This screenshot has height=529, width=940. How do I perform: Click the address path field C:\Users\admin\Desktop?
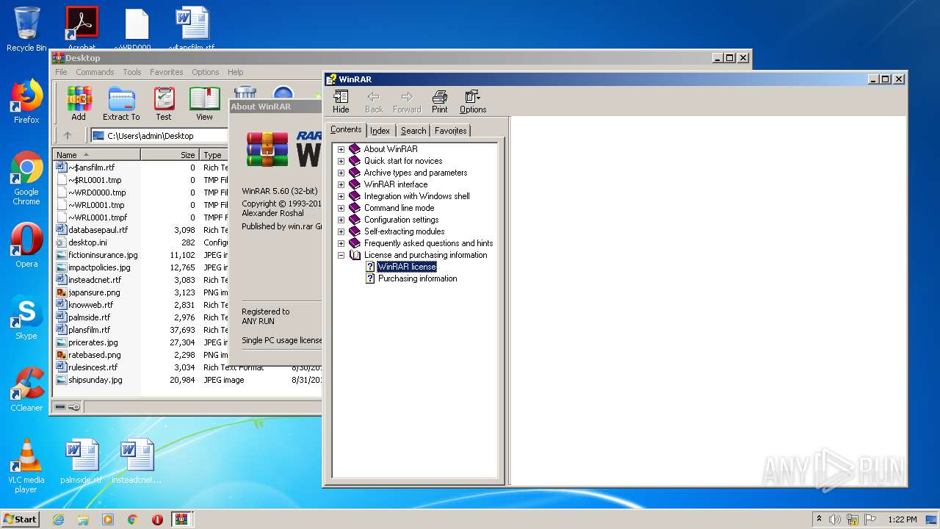159,136
